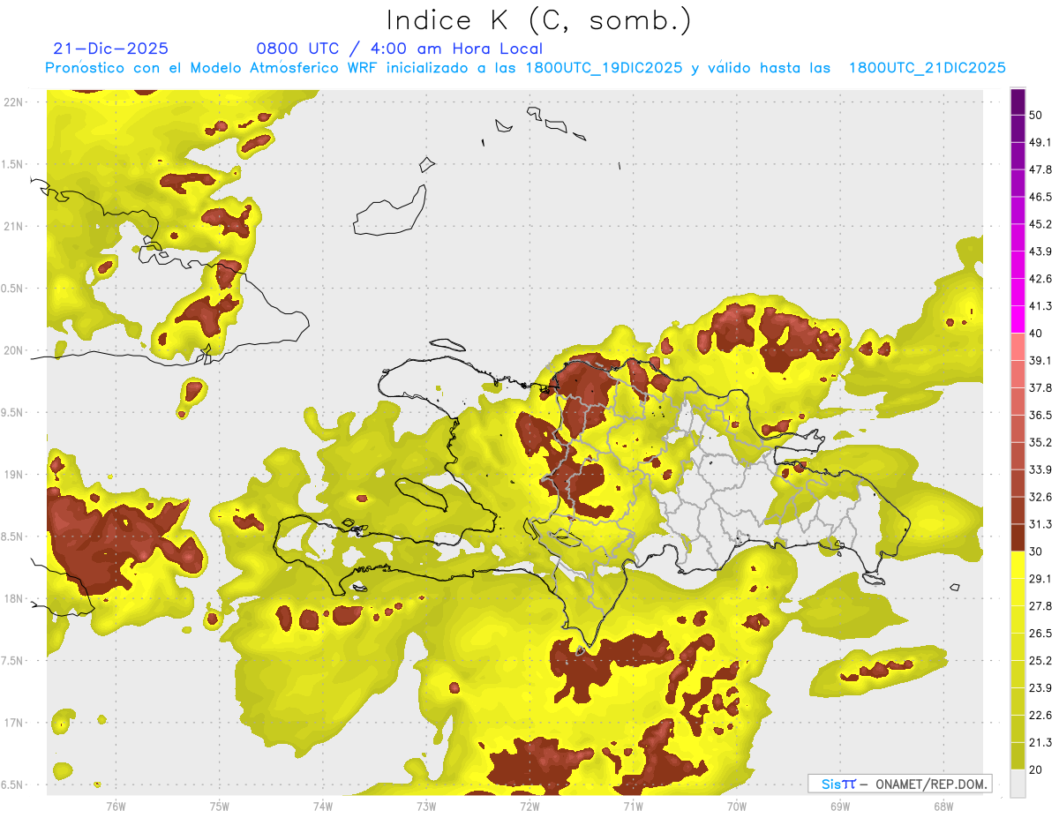The height and width of the screenshot is (818, 1059).
Task: Click the colorbar value '20'
Action: pos(1035,769)
